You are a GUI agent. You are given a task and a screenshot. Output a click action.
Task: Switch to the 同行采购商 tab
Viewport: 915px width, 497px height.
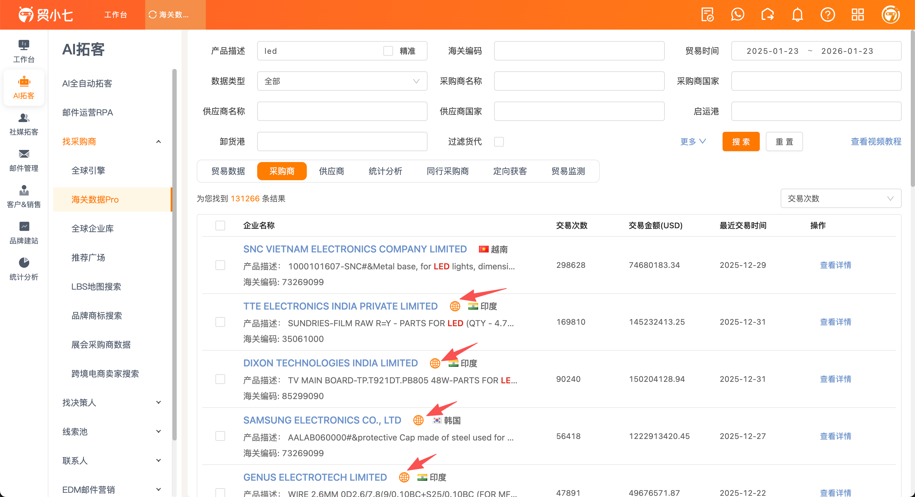pyautogui.click(x=448, y=171)
